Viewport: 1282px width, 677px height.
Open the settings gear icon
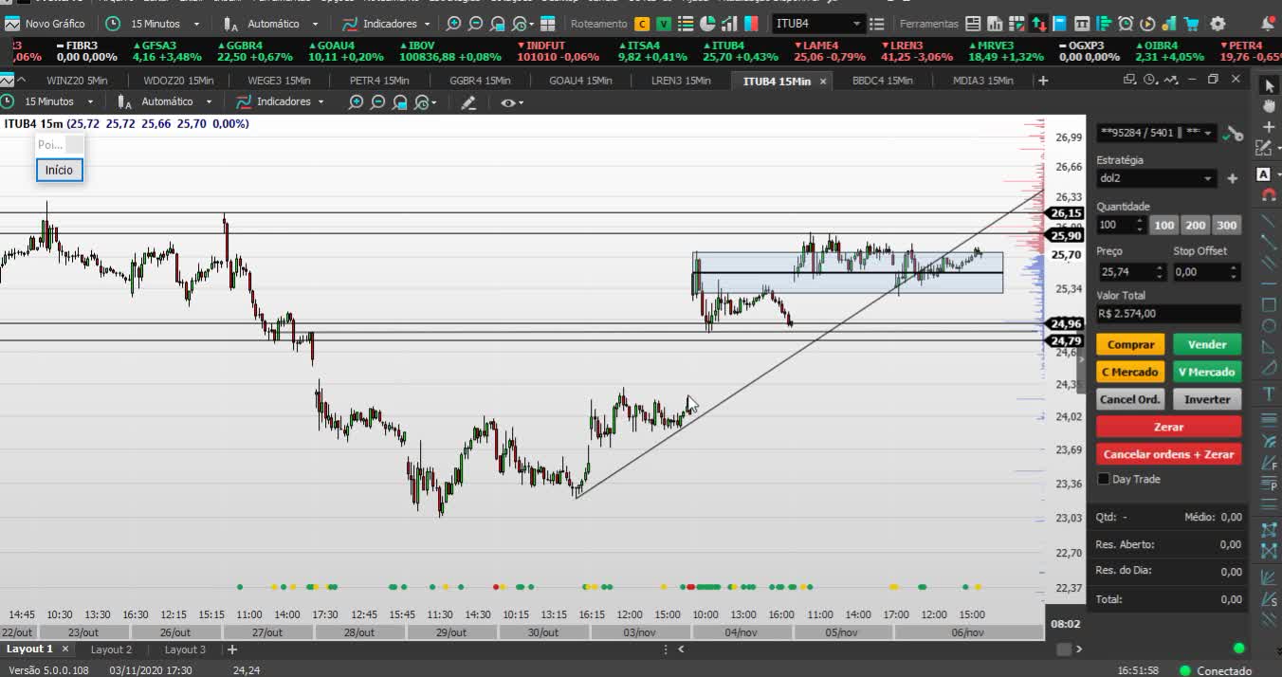(1218, 24)
